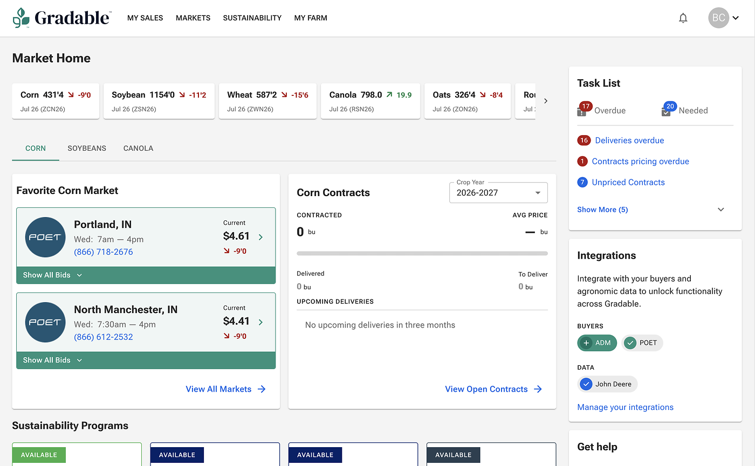Click POET logo for North Manchester, IN

coord(45,322)
